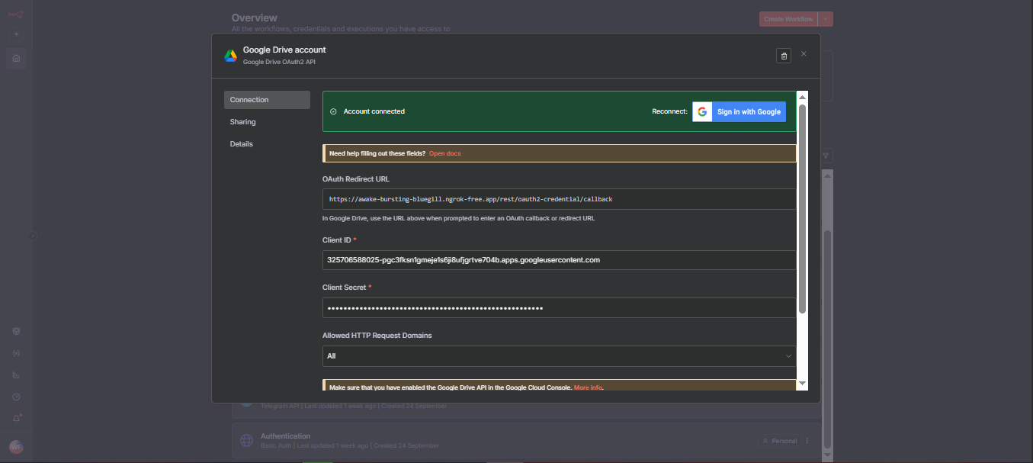Expand the Personal owner selector on Authentication credential
This screenshot has height=463, width=1033.
click(x=779, y=440)
